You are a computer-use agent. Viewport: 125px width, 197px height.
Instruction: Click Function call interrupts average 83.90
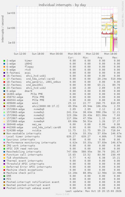(101, 155)
